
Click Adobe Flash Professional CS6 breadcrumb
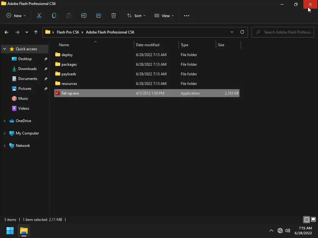click(x=110, y=32)
